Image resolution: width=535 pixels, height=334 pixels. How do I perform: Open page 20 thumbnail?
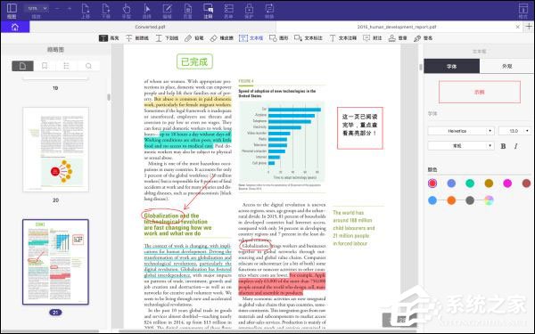pyautogui.click(x=55, y=150)
